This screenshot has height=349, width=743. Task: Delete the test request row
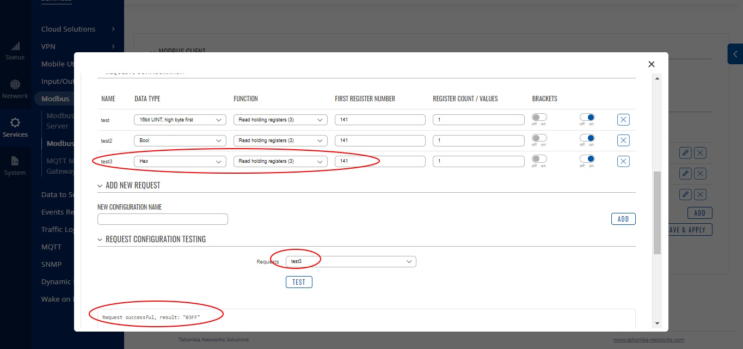tap(623, 120)
